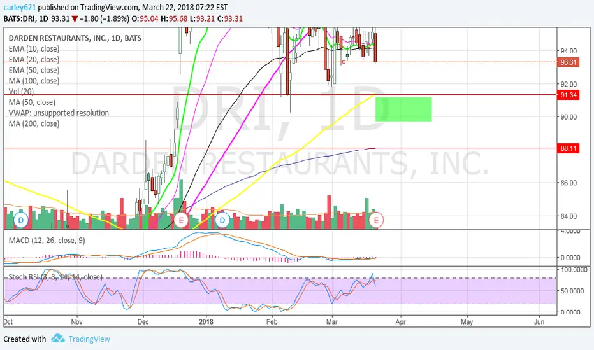Click the TradingView cloud logo icon
Viewport: 594px width, 350px height.
pyautogui.click(x=58, y=339)
